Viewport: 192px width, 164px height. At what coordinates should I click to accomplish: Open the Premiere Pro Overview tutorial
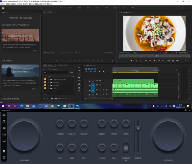[20, 35]
